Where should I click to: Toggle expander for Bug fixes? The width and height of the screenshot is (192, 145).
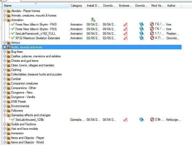pos(5,52)
